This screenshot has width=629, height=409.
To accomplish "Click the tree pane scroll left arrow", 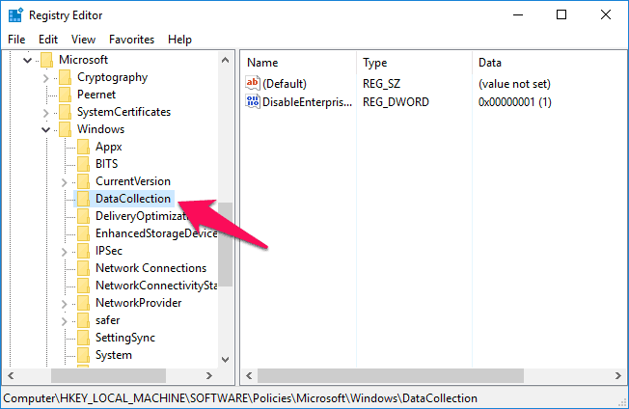I will coord(12,375).
